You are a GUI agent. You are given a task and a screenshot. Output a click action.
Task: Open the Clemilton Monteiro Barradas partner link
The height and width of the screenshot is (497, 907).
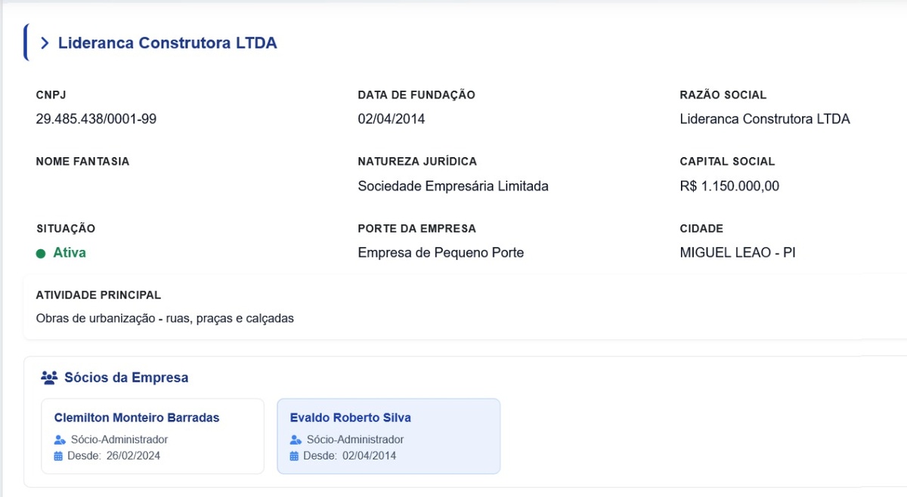coord(137,417)
